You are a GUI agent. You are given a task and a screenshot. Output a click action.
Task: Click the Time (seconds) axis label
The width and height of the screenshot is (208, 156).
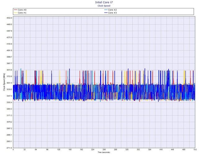[104, 152]
